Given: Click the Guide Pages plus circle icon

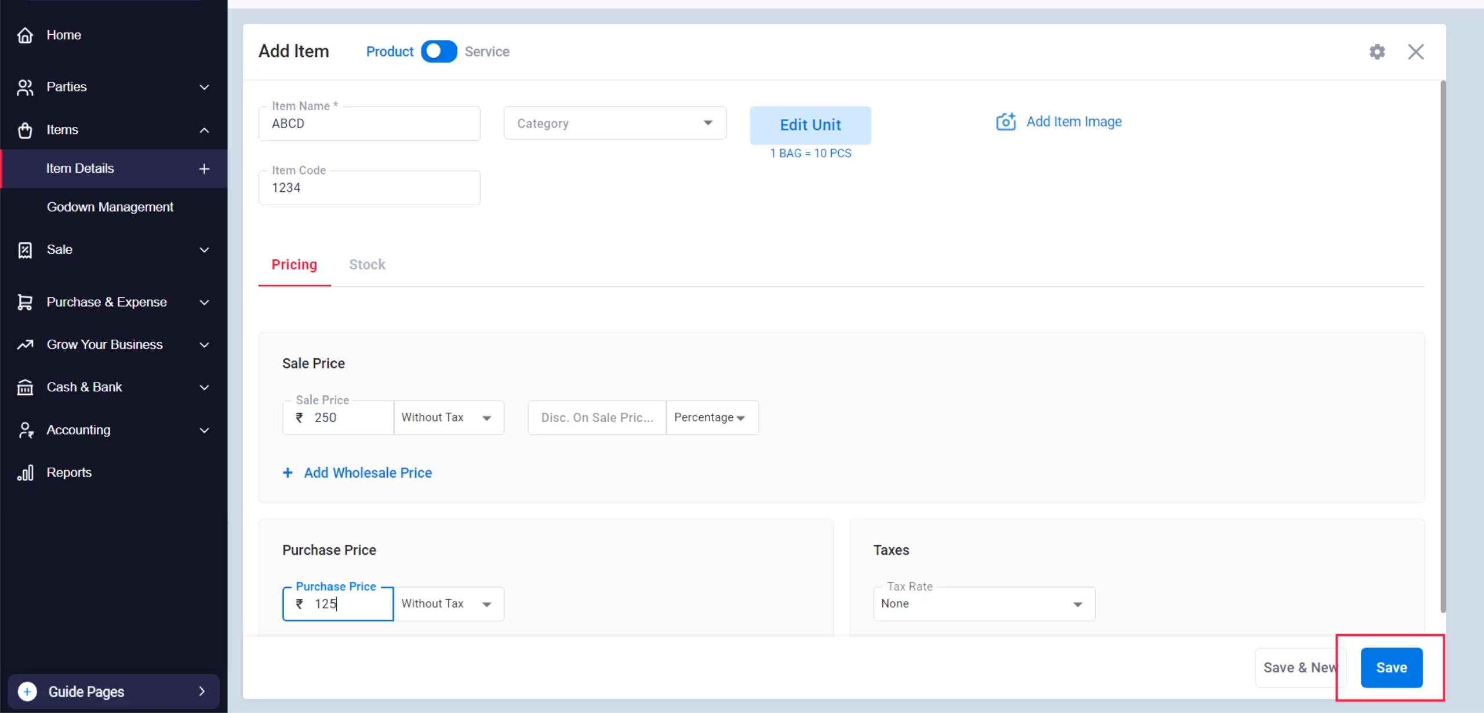Looking at the screenshot, I should [x=27, y=691].
